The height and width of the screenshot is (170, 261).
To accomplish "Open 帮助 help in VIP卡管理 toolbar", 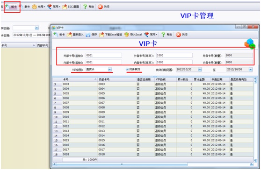I will pyautogui.click(x=85, y=7).
